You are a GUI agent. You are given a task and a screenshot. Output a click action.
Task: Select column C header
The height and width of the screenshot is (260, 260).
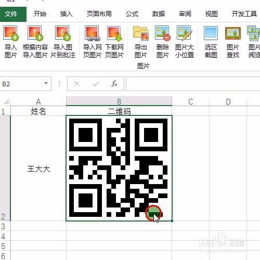(x=191, y=101)
